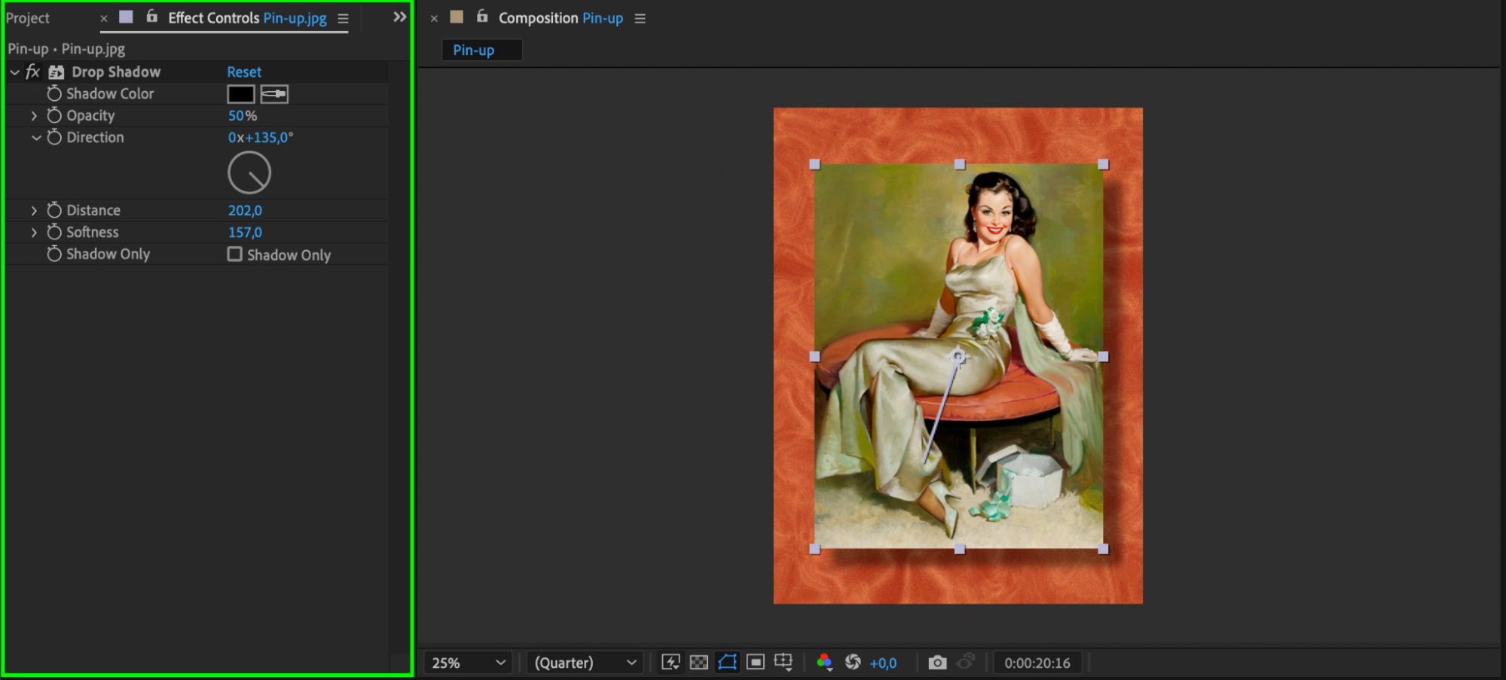Toggle the transparency grid button
1506x680 pixels.
(698, 662)
